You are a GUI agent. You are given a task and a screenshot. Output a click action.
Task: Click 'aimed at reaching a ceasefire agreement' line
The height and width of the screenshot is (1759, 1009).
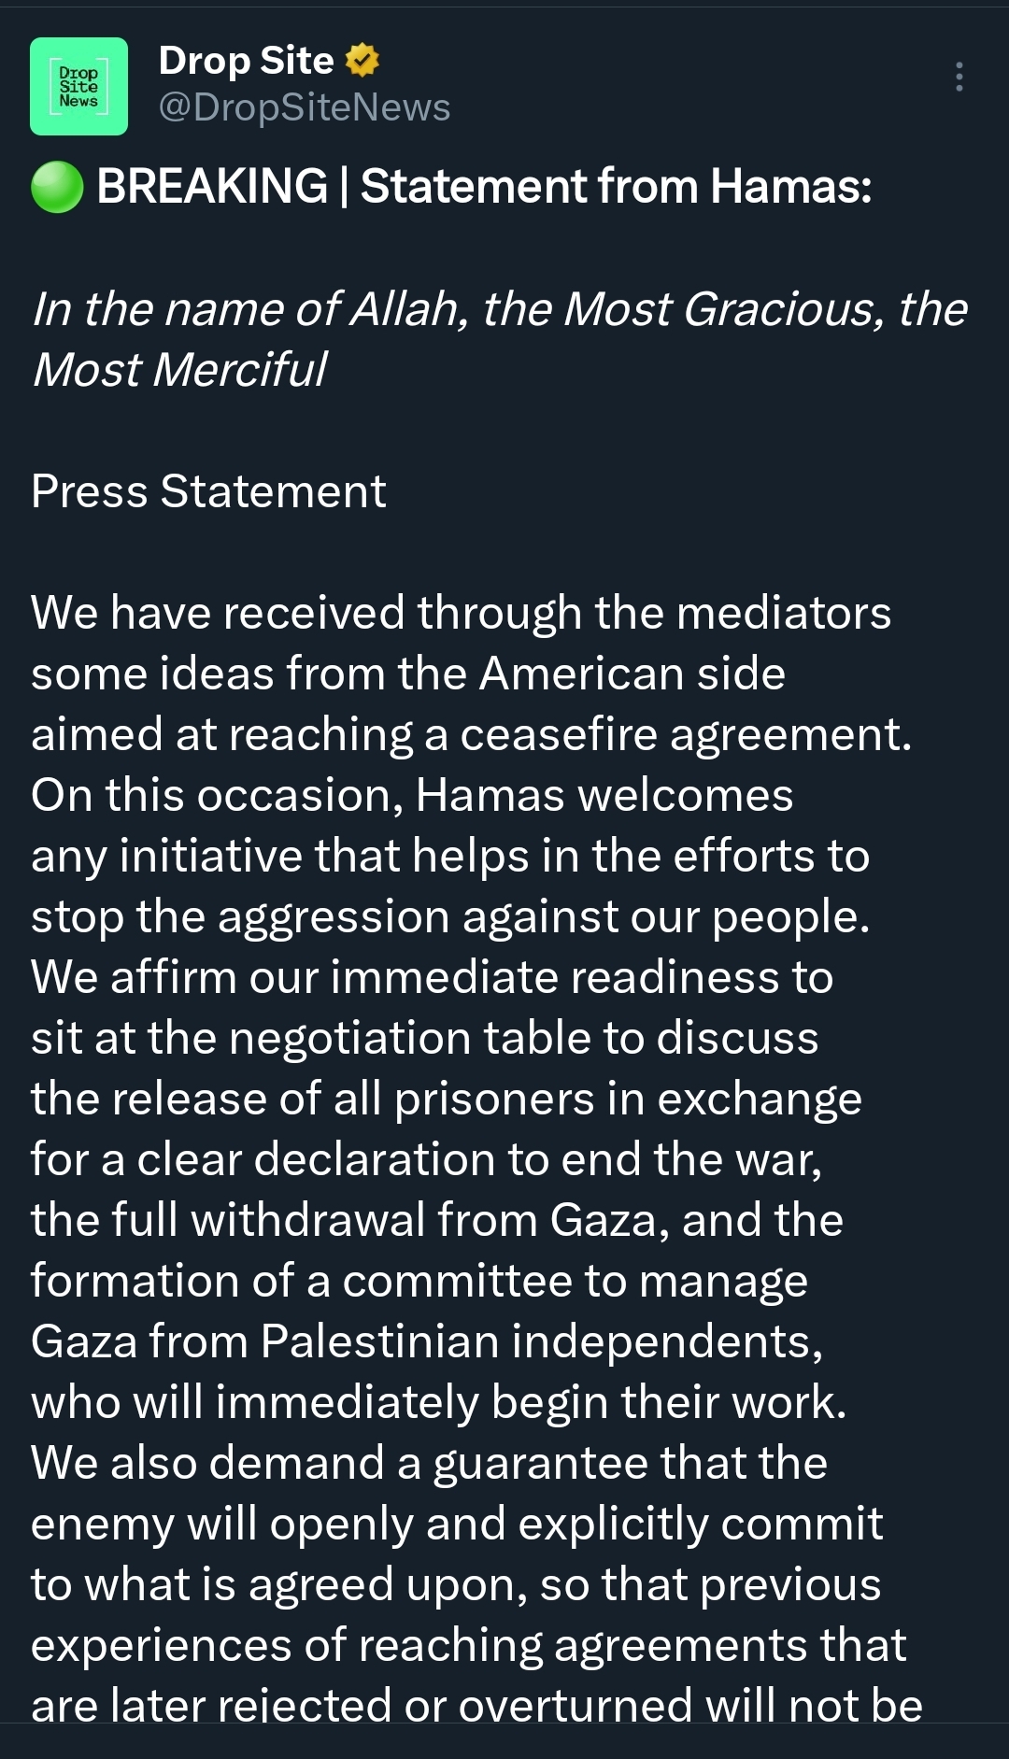tap(471, 734)
